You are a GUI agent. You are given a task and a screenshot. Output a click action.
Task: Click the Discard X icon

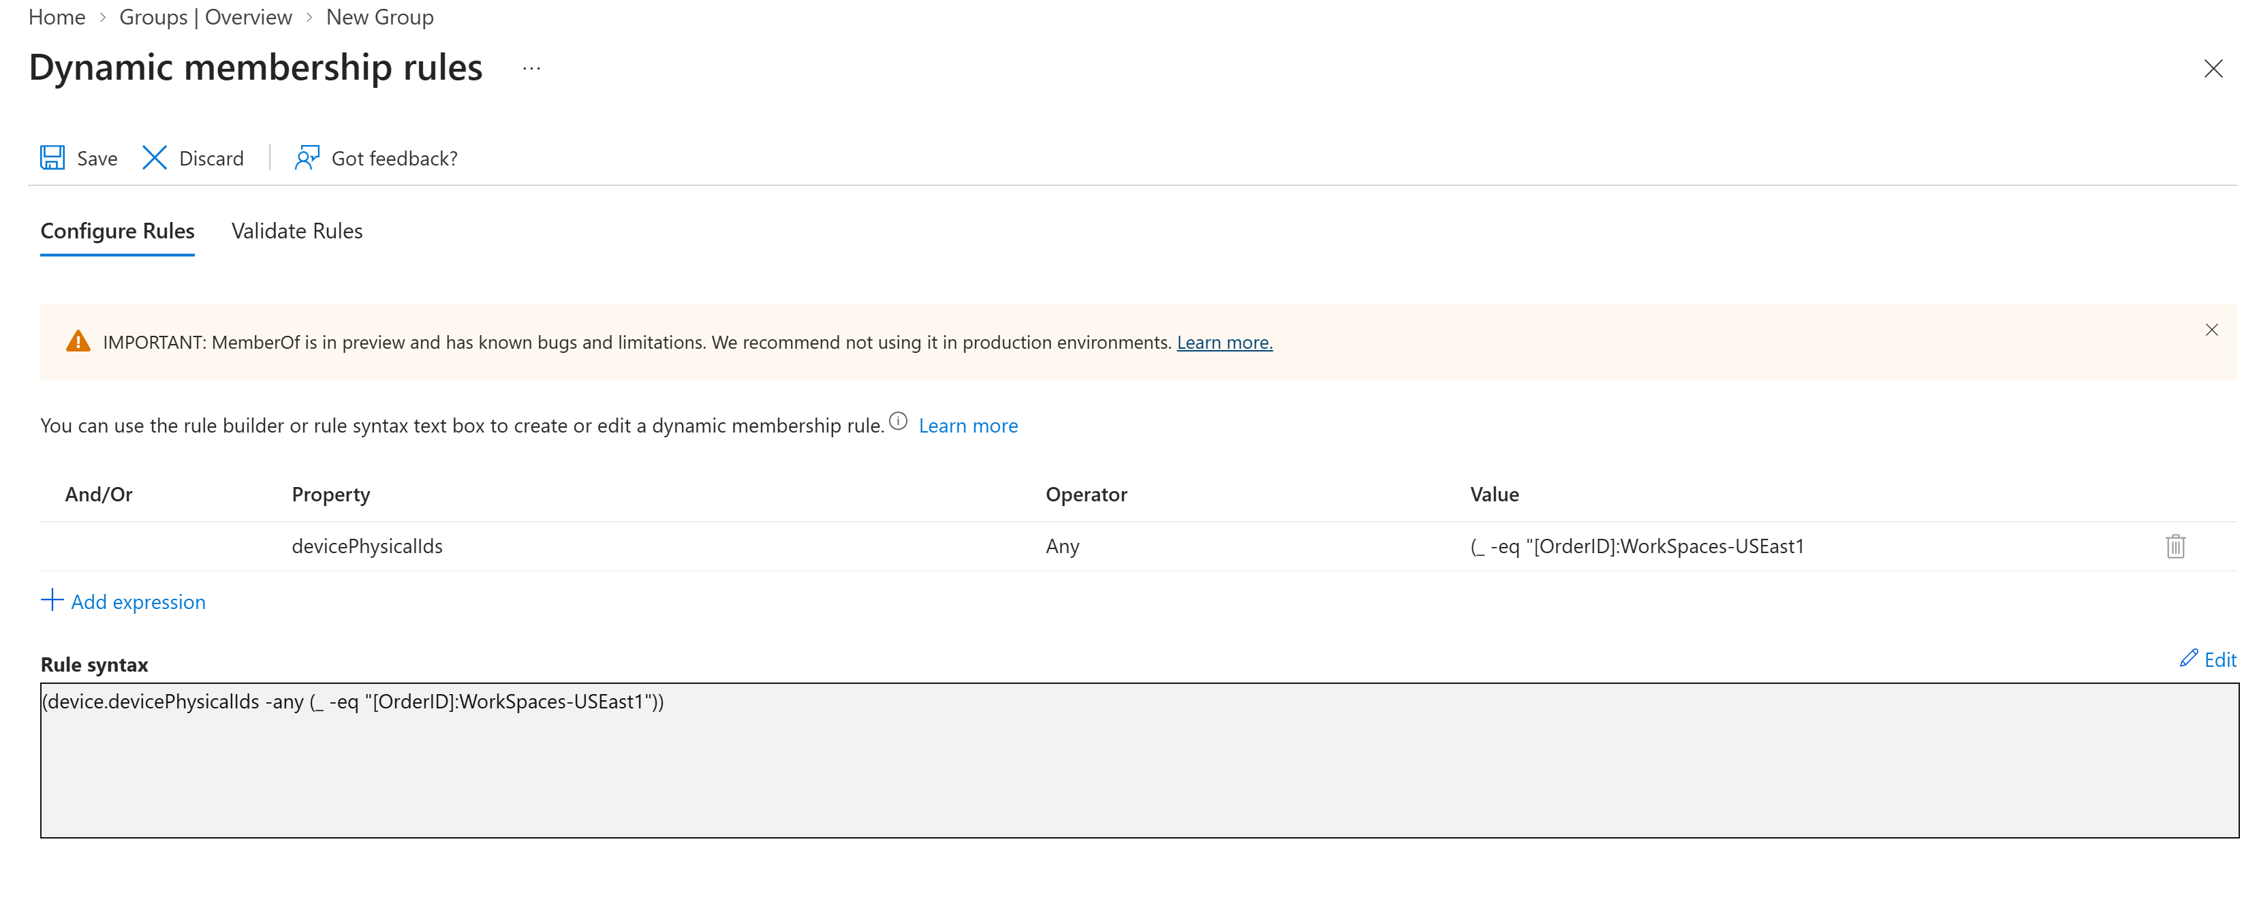tap(155, 158)
